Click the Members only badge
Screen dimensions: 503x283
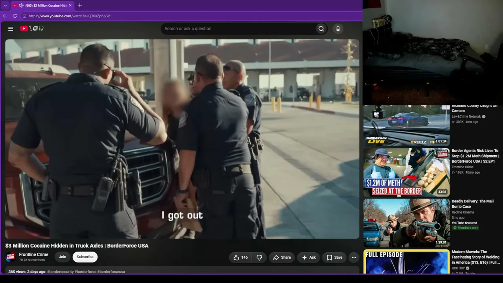tap(466, 228)
